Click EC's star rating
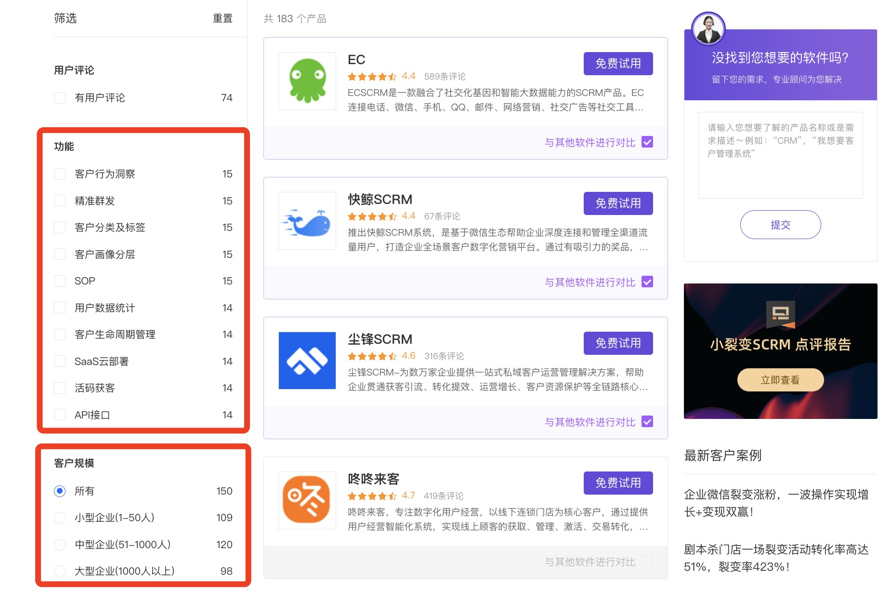The height and width of the screenshot is (592, 891). coord(372,77)
